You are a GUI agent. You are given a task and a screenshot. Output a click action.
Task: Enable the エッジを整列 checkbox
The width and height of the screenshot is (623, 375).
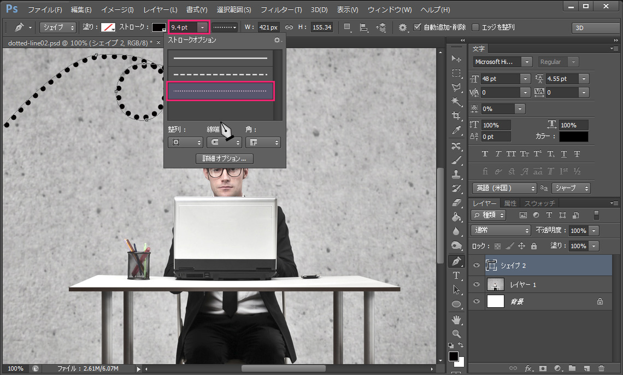point(475,27)
